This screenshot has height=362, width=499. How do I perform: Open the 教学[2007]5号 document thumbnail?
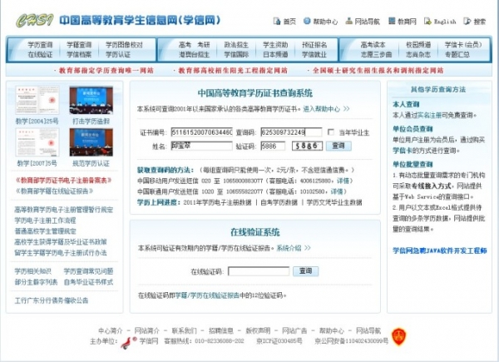37,142
